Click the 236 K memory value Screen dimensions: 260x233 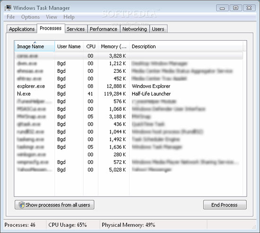[120, 71]
